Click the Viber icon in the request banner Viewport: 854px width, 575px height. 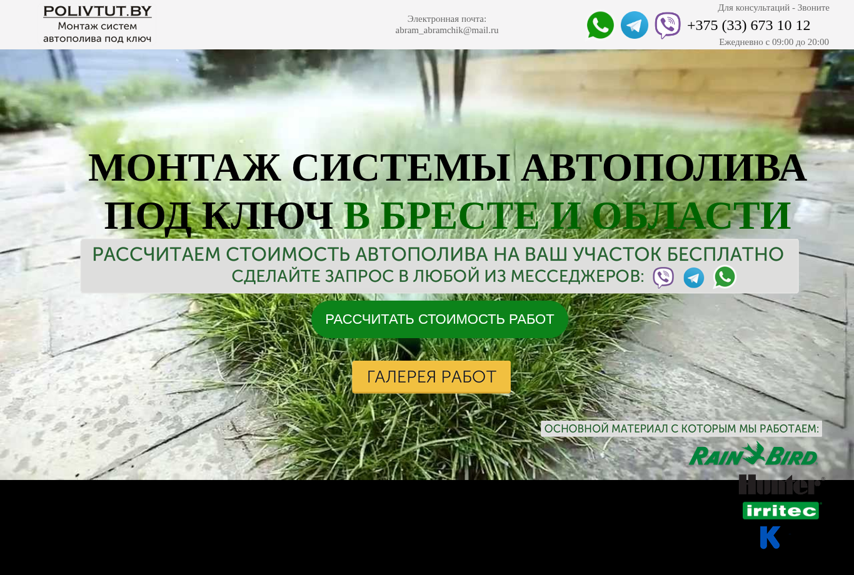point(663,277)
